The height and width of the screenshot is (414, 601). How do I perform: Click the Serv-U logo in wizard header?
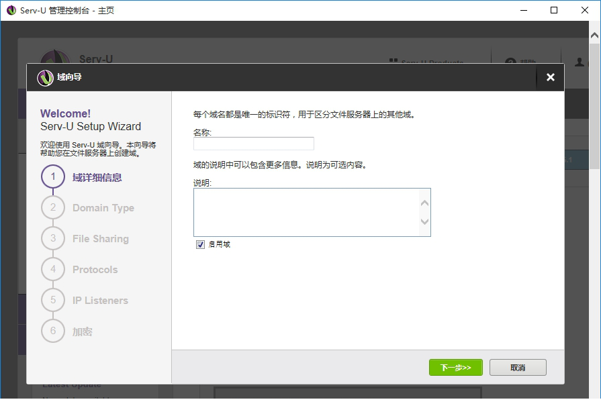click(x=45, y=78)
